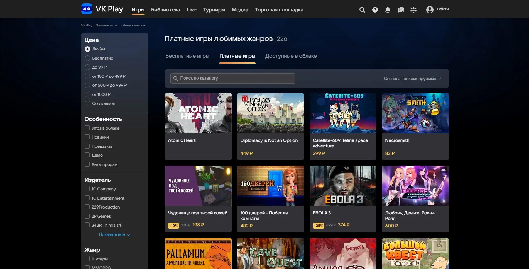The image size is (529, 269).
Task: Check the 1C Company publisher
Action: click(x=87, y=189)
